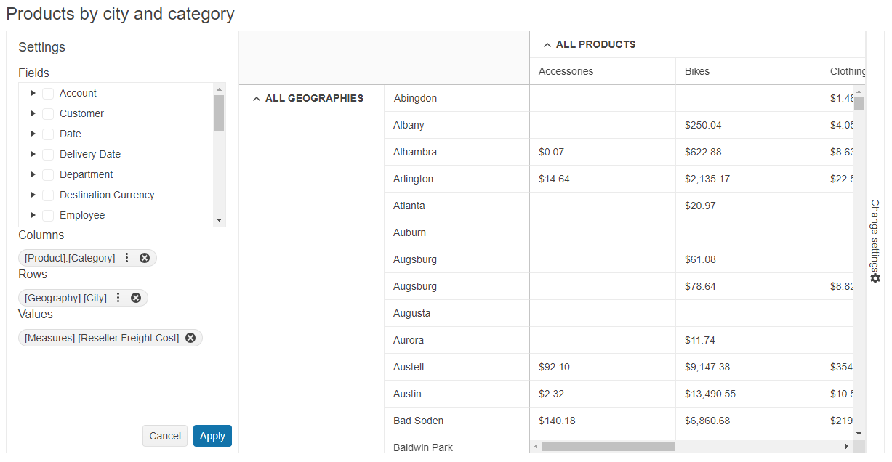The image size is (892, 462).
Task: Open the [Product].[Category] options kebab menu
Action: point(126,257)
